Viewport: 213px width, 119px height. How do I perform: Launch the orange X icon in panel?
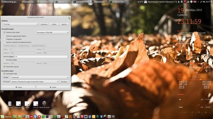(70, 117)
